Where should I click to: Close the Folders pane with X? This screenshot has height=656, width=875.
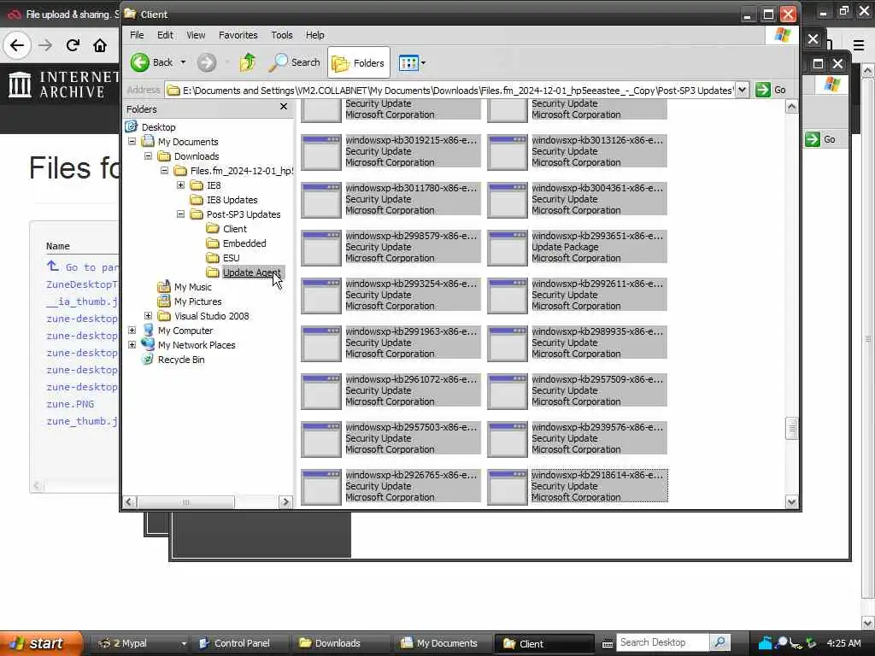click(284, 107)
